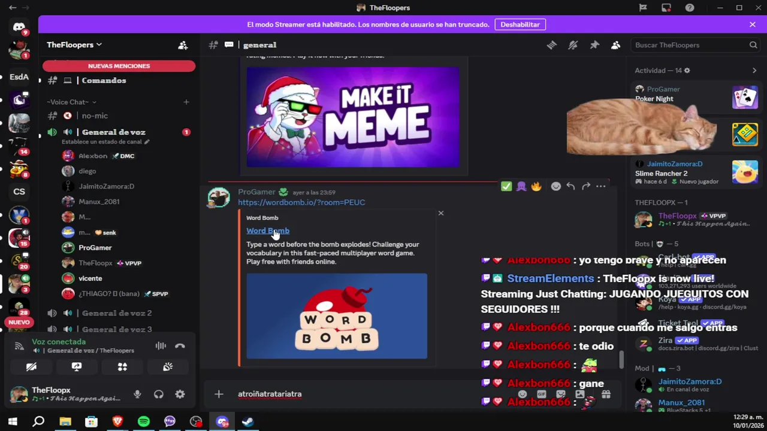Open the wordbomb.io room URL link
The image size is (767, 431).
pos(301,202)
